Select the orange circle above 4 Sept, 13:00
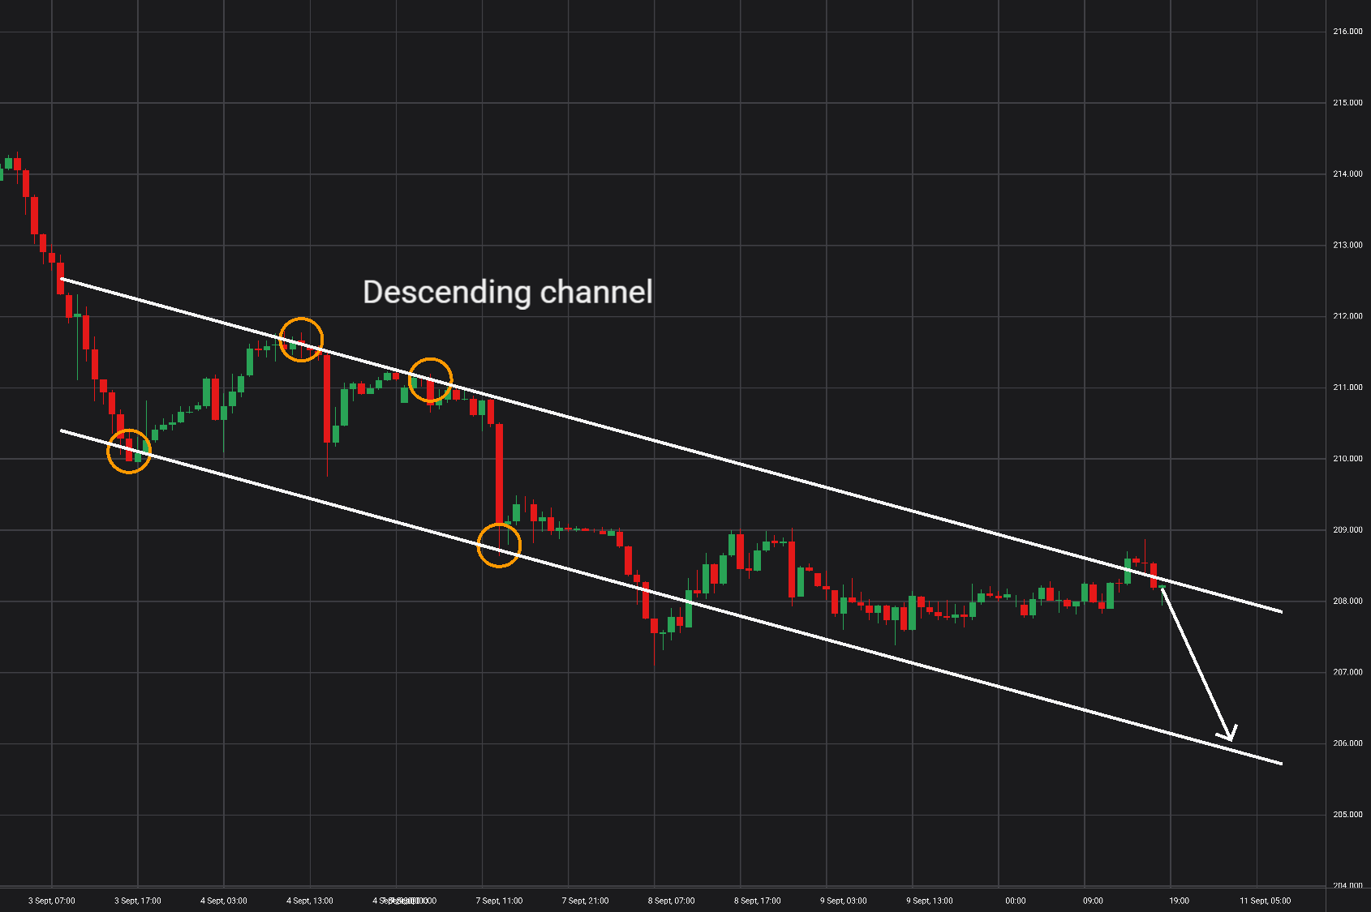The width and height of the screenshot is (1371, 912). click(301, 340)
